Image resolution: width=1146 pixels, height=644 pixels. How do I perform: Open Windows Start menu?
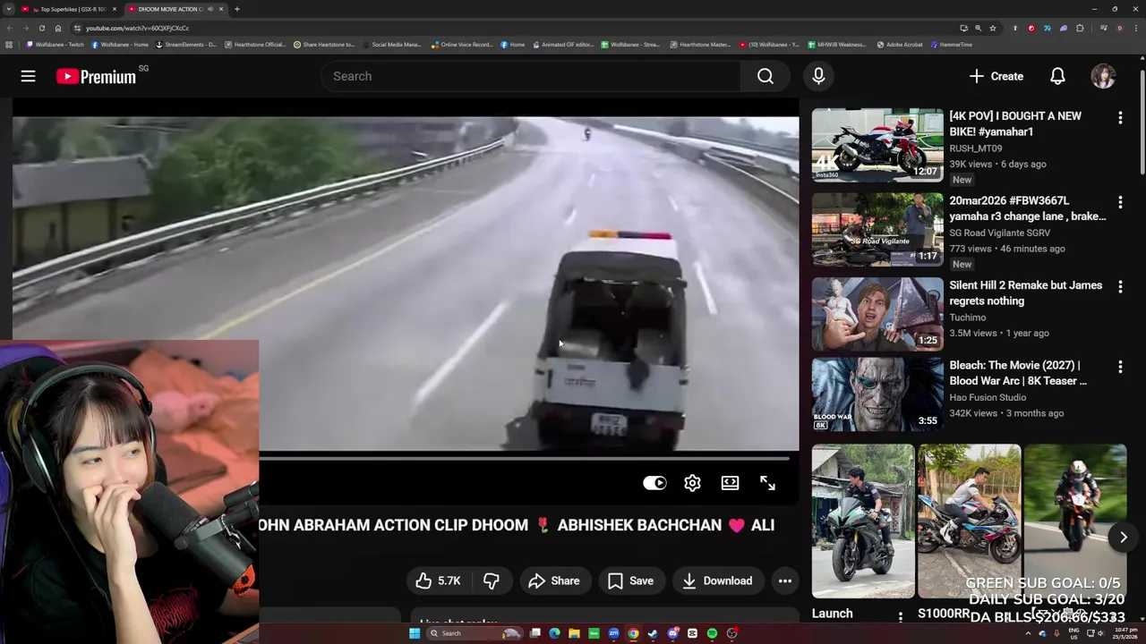point(415,633)
